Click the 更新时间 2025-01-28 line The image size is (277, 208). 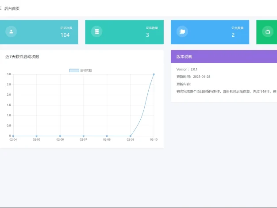click(x=193, y=77)
